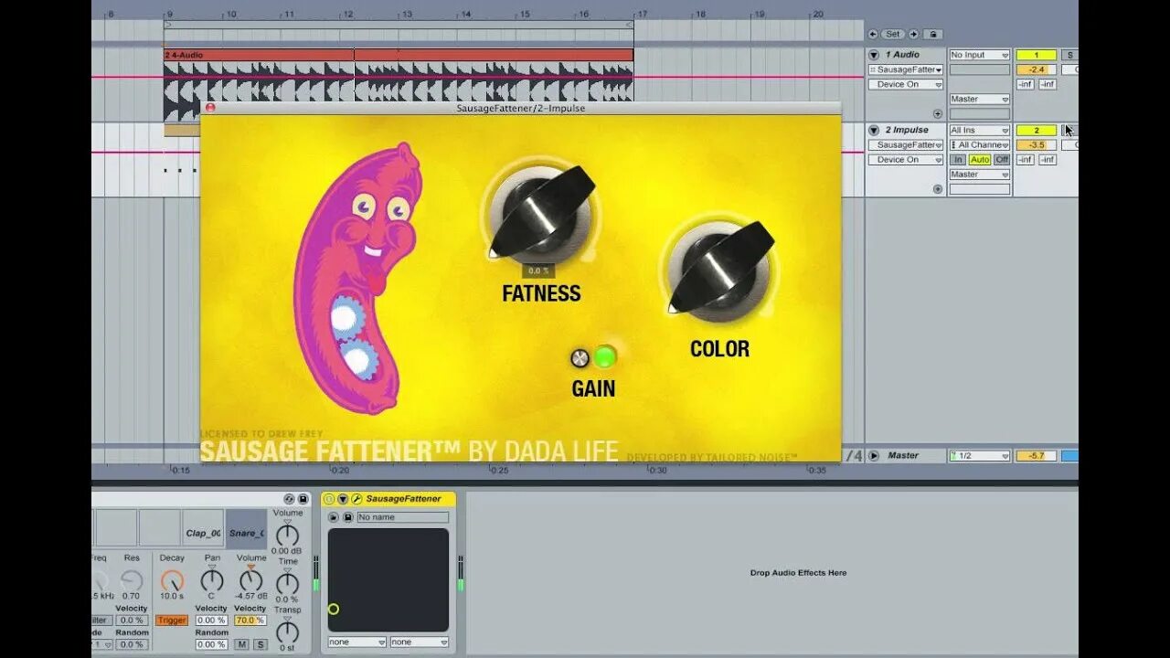Click the Decay knob
The height and width of the screenshot is (658, 1170).
click(172, 580)
